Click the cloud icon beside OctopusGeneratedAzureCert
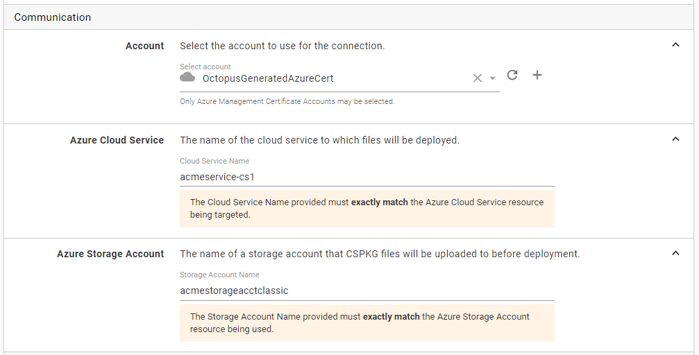 [187, 78]
